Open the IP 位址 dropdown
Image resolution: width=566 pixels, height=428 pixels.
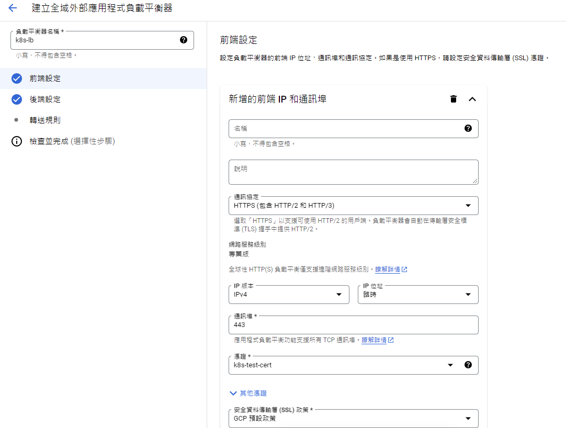click(418, 295)
